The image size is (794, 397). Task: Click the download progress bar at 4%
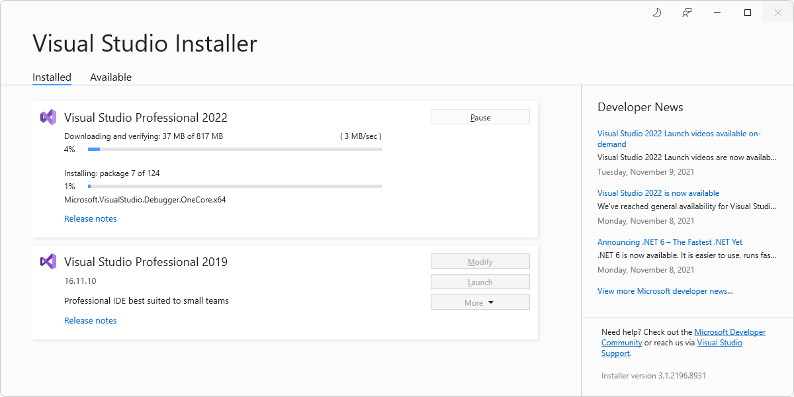[x=234, y=149]
